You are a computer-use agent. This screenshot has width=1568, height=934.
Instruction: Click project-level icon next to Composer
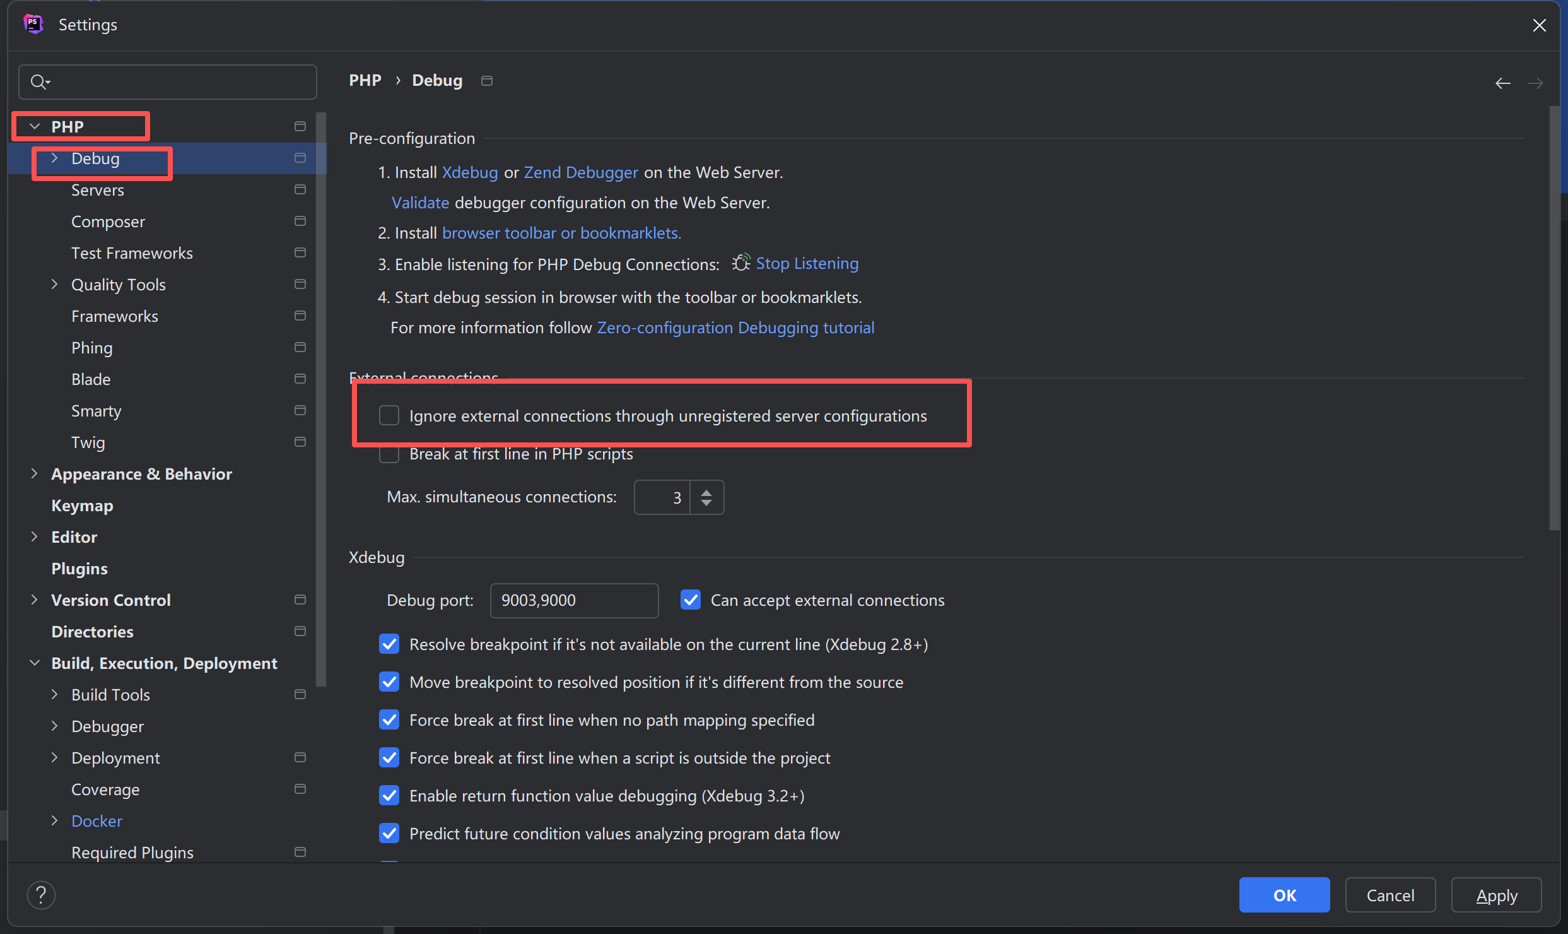pyautogui.click(x=300, y=221)
